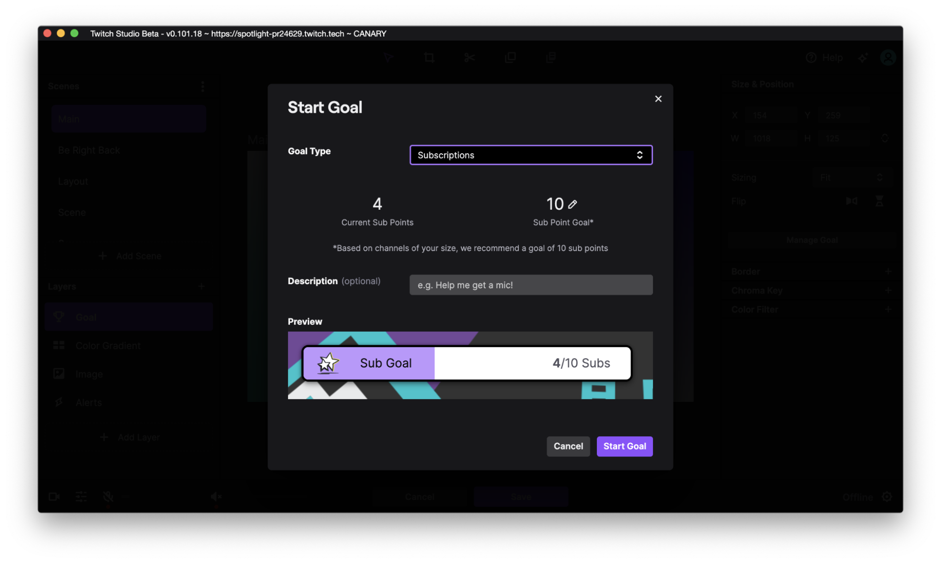
Task: Click the Cancel button in the dialog
Action: tap(568, 446)
